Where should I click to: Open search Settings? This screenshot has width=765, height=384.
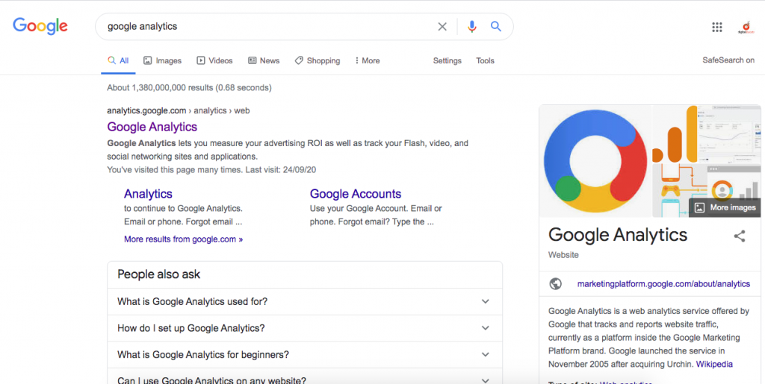(x=447, y=61)
